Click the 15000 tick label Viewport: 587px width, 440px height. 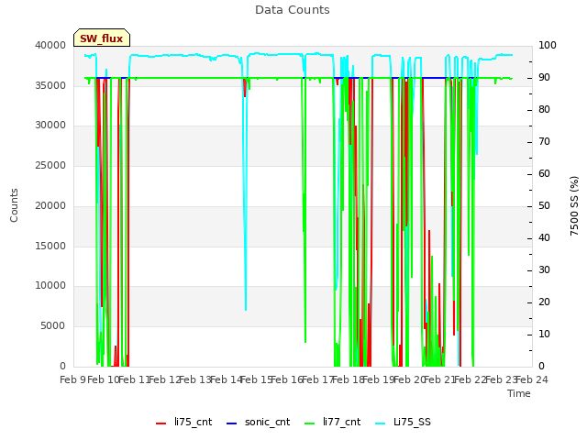click(50, 246)
